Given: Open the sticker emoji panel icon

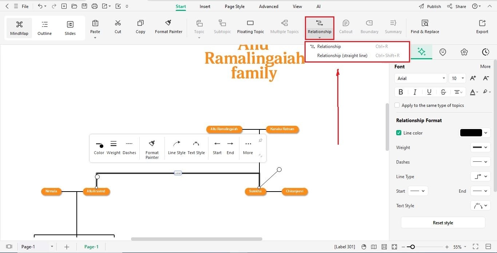Looking at the screenshot, I should coord(442,52).
